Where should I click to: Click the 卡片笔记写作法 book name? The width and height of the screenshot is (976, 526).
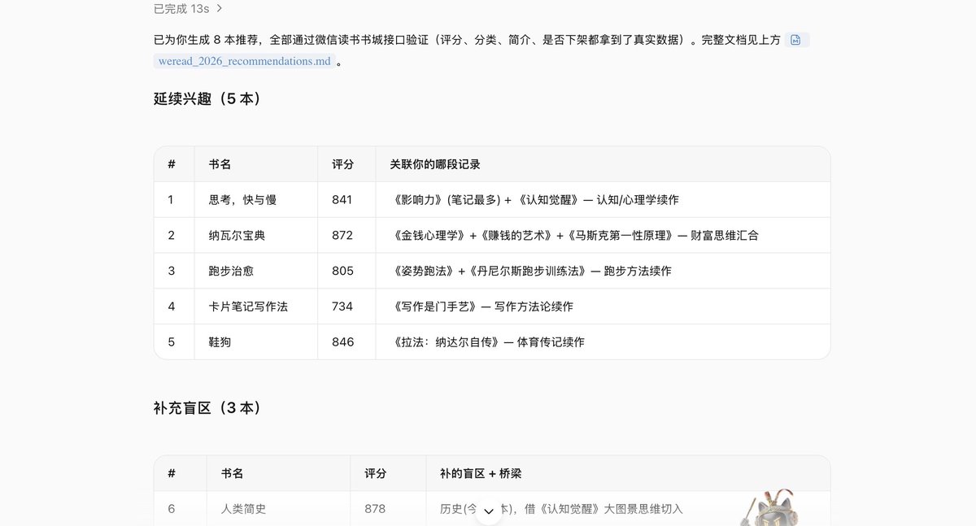(x=248, y=306)
